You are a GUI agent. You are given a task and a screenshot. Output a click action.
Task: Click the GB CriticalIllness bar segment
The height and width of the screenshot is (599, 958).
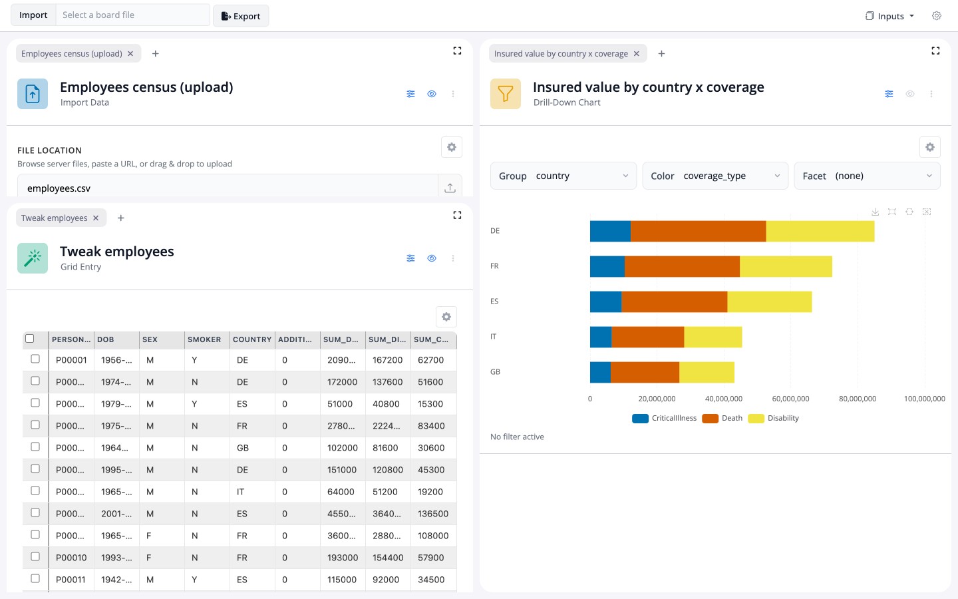[600, 372]
